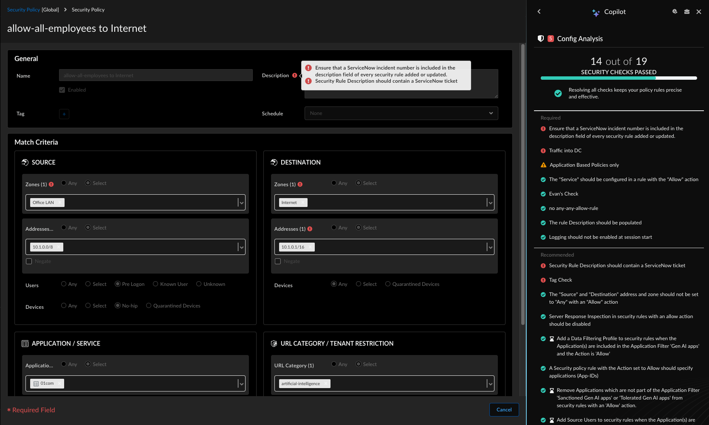Click the red error icon beside Description
The image size is (709, 425).
point(295,75)
